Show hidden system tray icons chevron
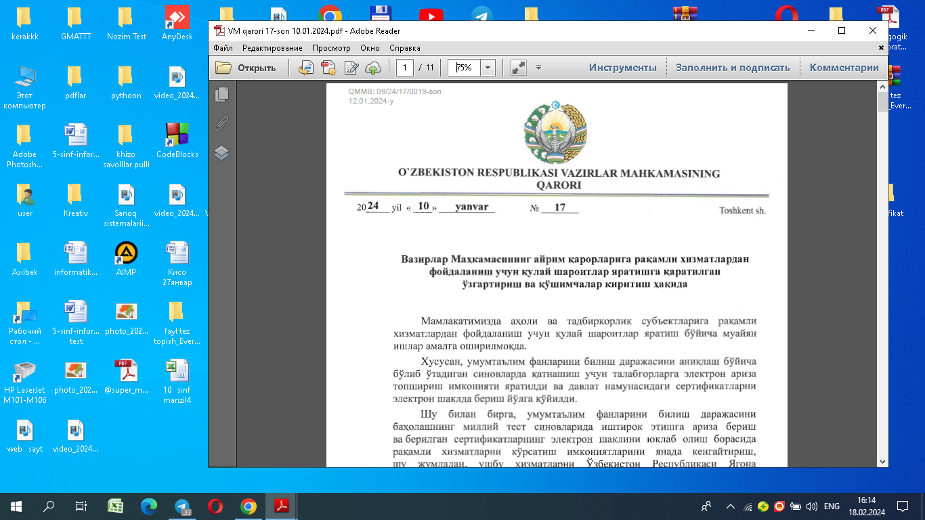This screenshot has width=925, height=520. tap(730, 506)
